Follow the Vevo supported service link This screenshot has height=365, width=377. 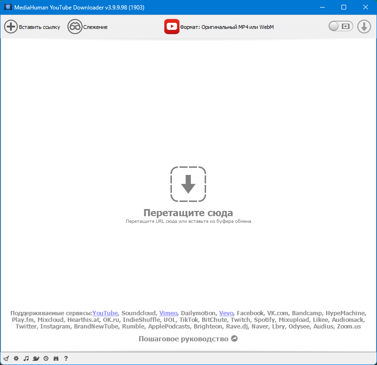tap(226, 313)
